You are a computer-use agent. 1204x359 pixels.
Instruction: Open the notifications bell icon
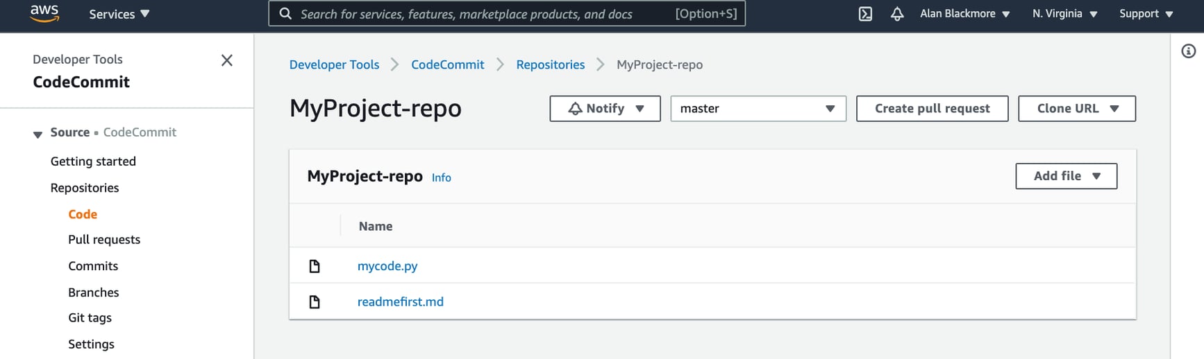(897, 14)
